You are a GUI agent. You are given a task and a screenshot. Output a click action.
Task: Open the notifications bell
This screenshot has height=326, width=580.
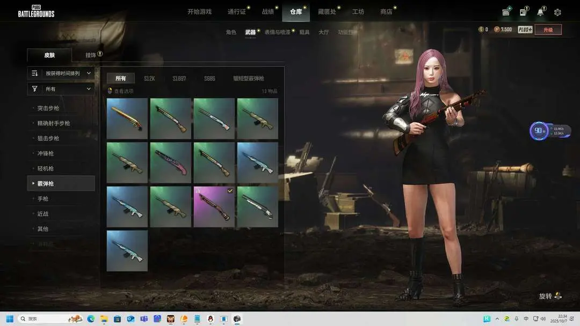pyautogui.click(x=540, y=12)
